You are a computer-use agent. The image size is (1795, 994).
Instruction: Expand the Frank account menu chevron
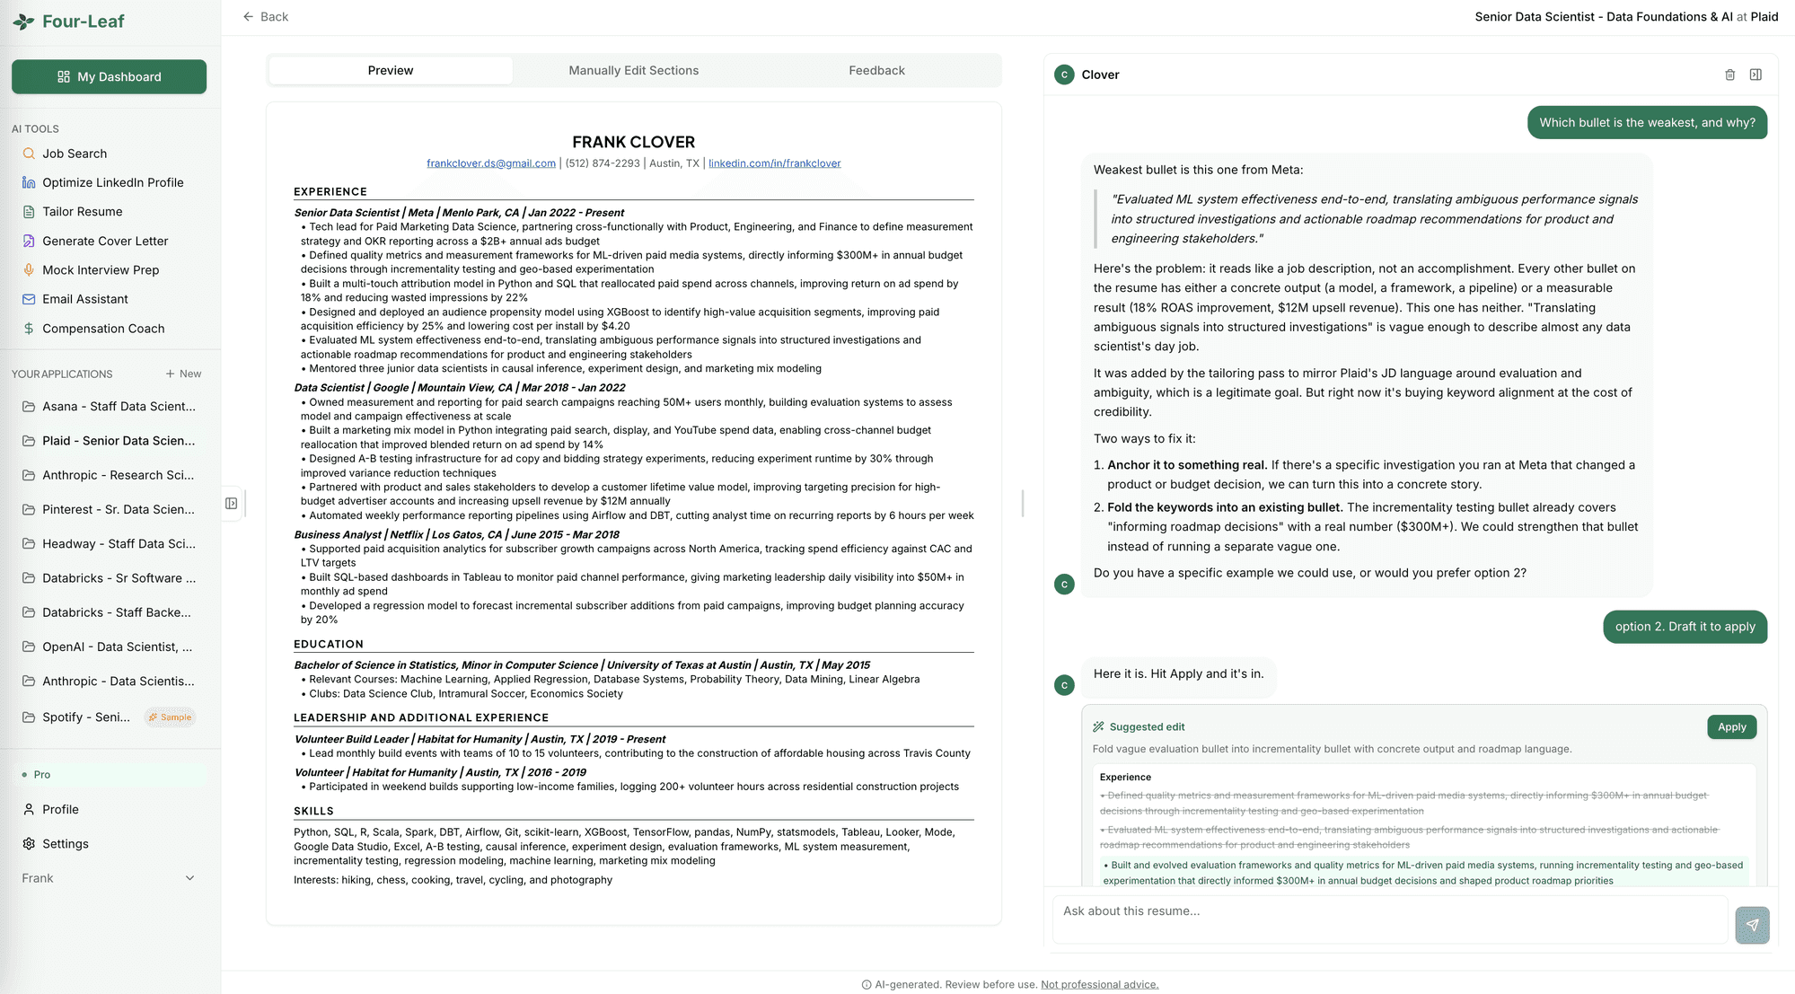coord(189,878)
